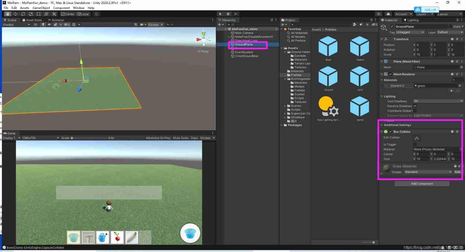Screen dimensions: 465x252
Task: Toggle Center pivot mode button
Action: click(x=68, y=14)
